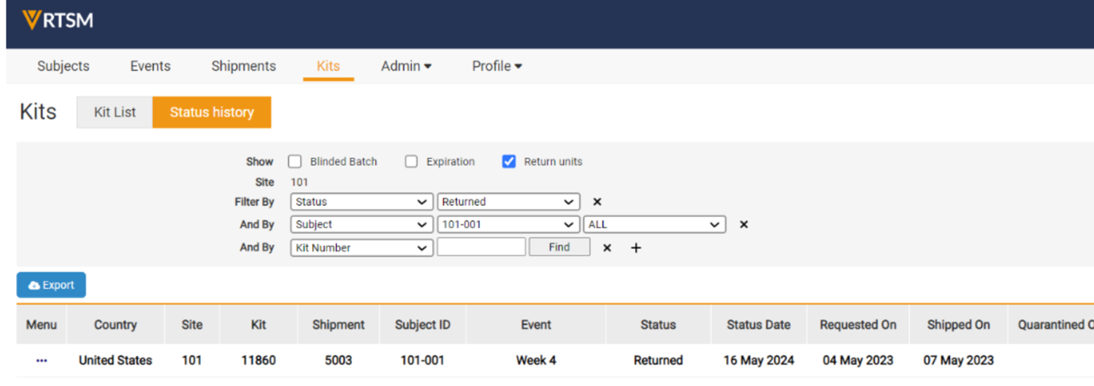The image size is (1094, 386).
Task: Enable the Blinded Batch checkbox
Action: 295,161
